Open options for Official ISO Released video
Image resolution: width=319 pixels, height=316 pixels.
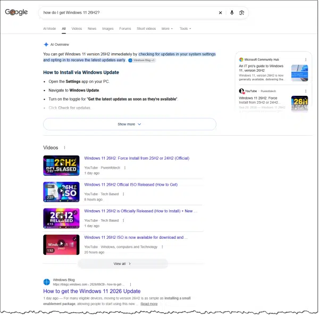123,194
